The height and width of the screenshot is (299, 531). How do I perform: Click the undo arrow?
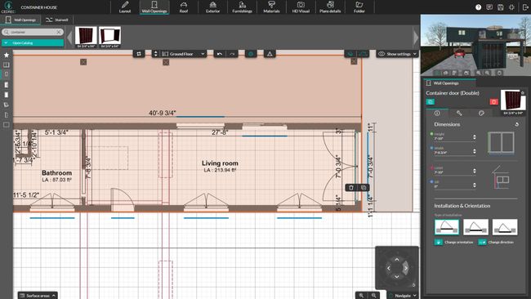click(x=220, y=54)
